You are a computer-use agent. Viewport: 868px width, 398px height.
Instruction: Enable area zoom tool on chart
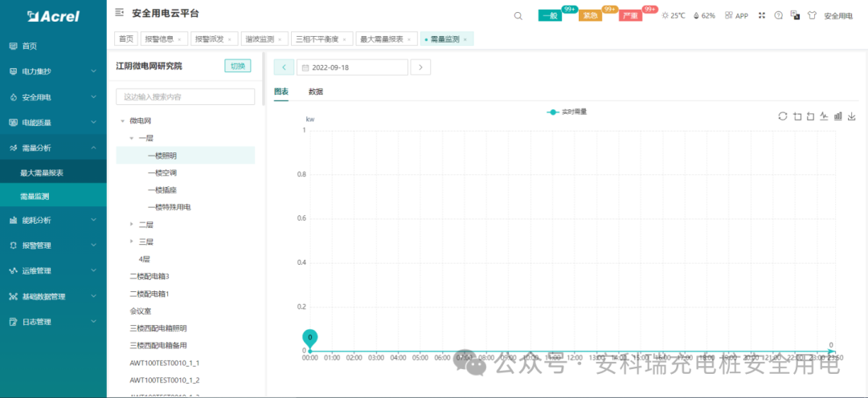tap(797, 116)
